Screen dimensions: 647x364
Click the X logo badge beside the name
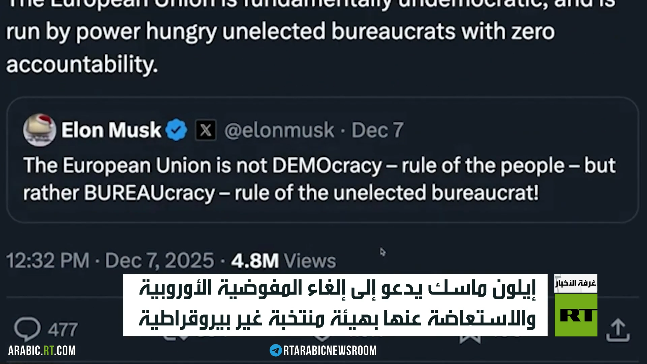tap(206, 130)
